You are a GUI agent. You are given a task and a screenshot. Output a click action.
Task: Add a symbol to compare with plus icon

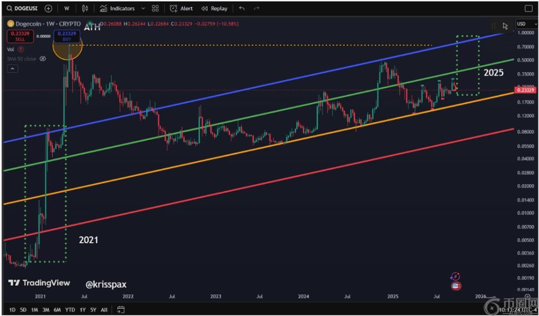tap(48, 8)
